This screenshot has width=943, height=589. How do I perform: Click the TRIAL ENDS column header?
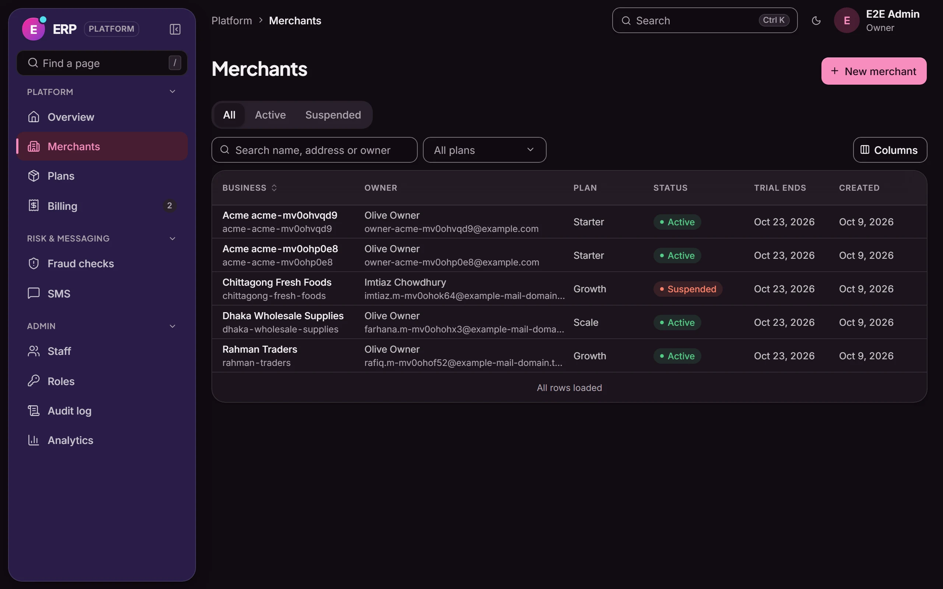(780, 188)
